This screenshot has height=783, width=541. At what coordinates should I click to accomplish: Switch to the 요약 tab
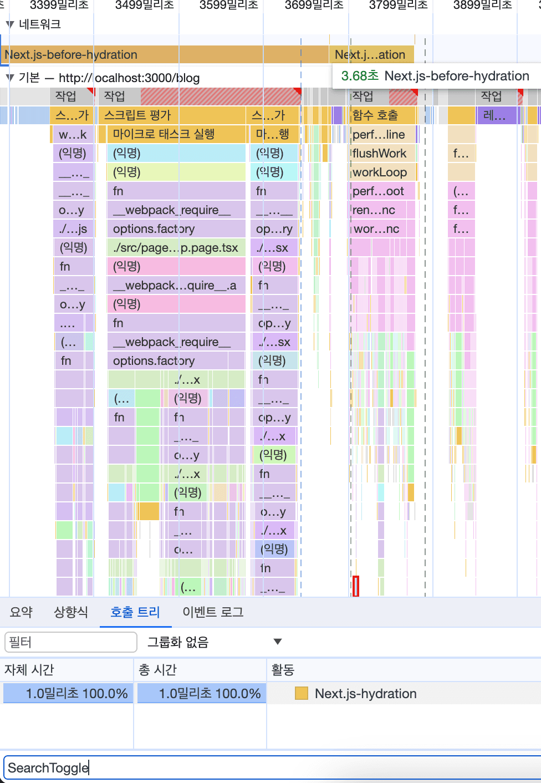click(21, 612)
